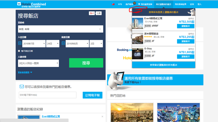Open the Ever8服務式公寓 hotel thumbnail
Image resolution: width=218 pixels, height=122 pixels.
(138, 23)
